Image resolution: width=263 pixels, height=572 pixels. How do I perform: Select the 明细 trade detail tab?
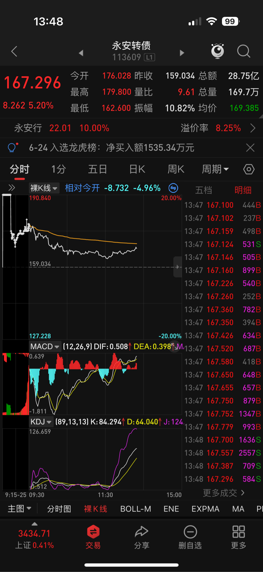point(243,190)
